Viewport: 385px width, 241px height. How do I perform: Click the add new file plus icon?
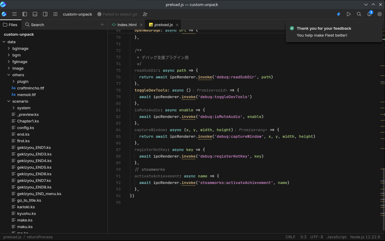click(102, 25)
